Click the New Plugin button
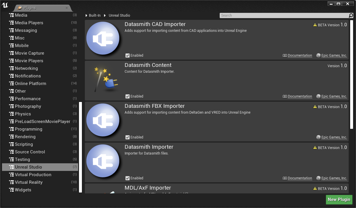Viewport: 356px width, 208px height. pos(339,200)
